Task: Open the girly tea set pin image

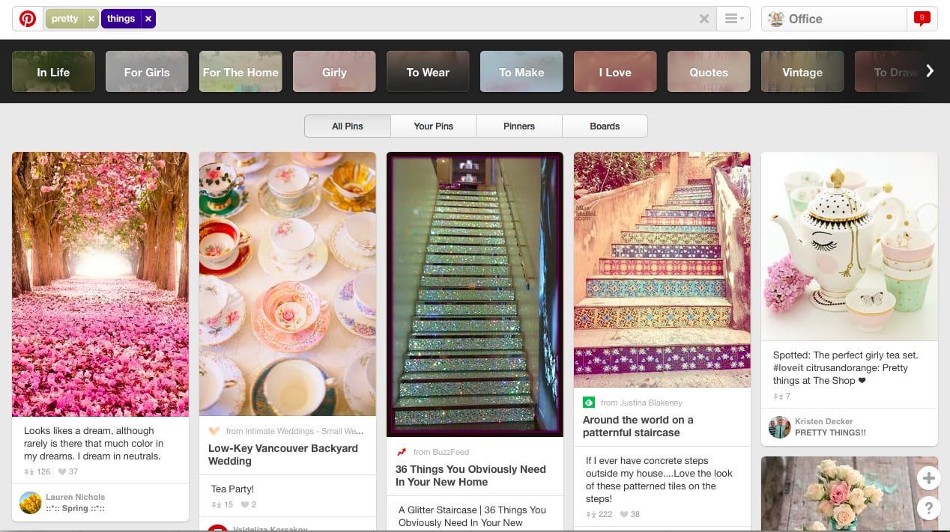Action: pos(850,246)
